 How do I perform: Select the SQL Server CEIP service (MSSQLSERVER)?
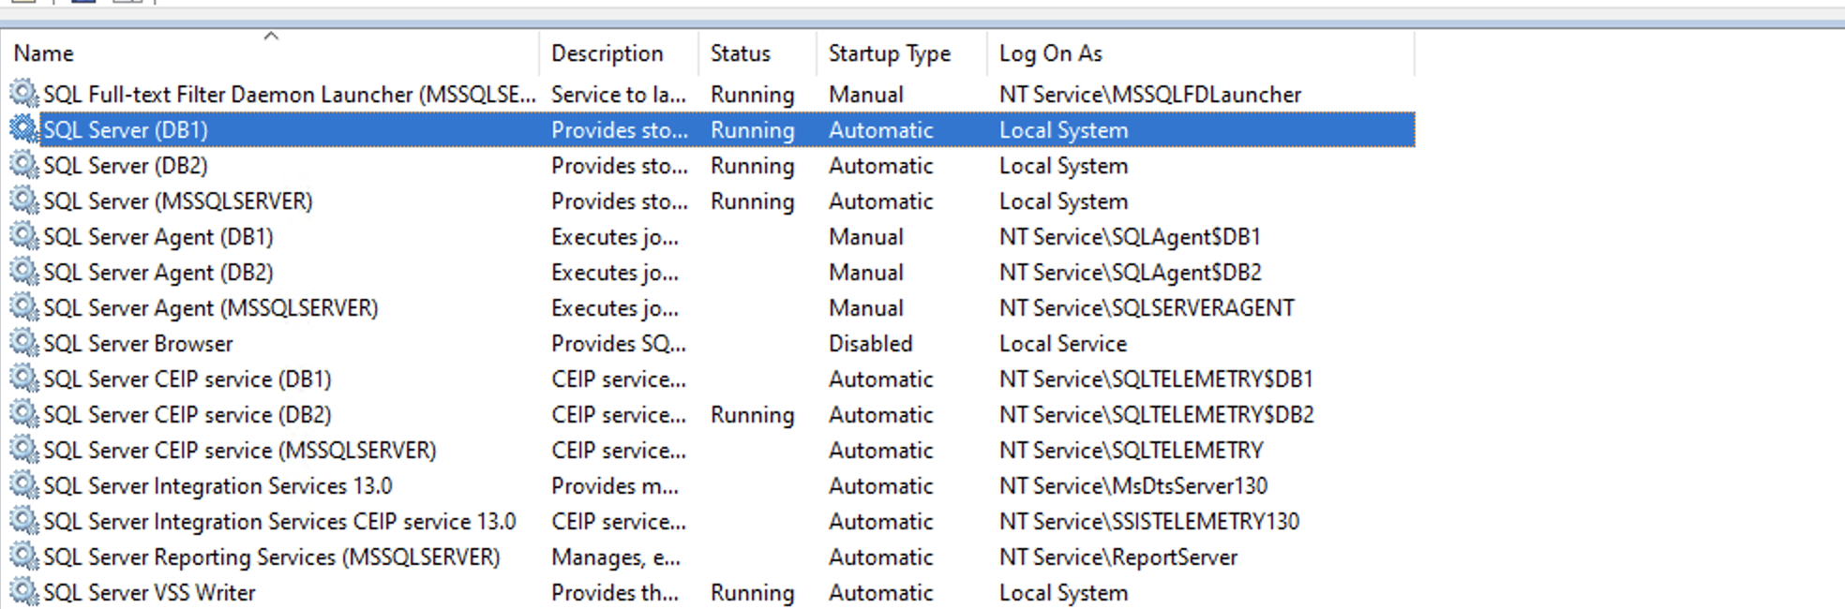[240, 451]
